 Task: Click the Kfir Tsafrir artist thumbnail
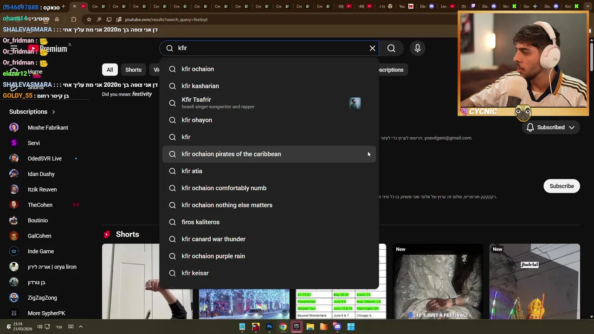click(x=355, y=103)
